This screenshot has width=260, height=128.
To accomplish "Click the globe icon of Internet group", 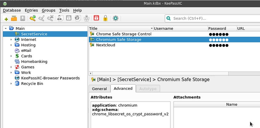I will 17,40.
